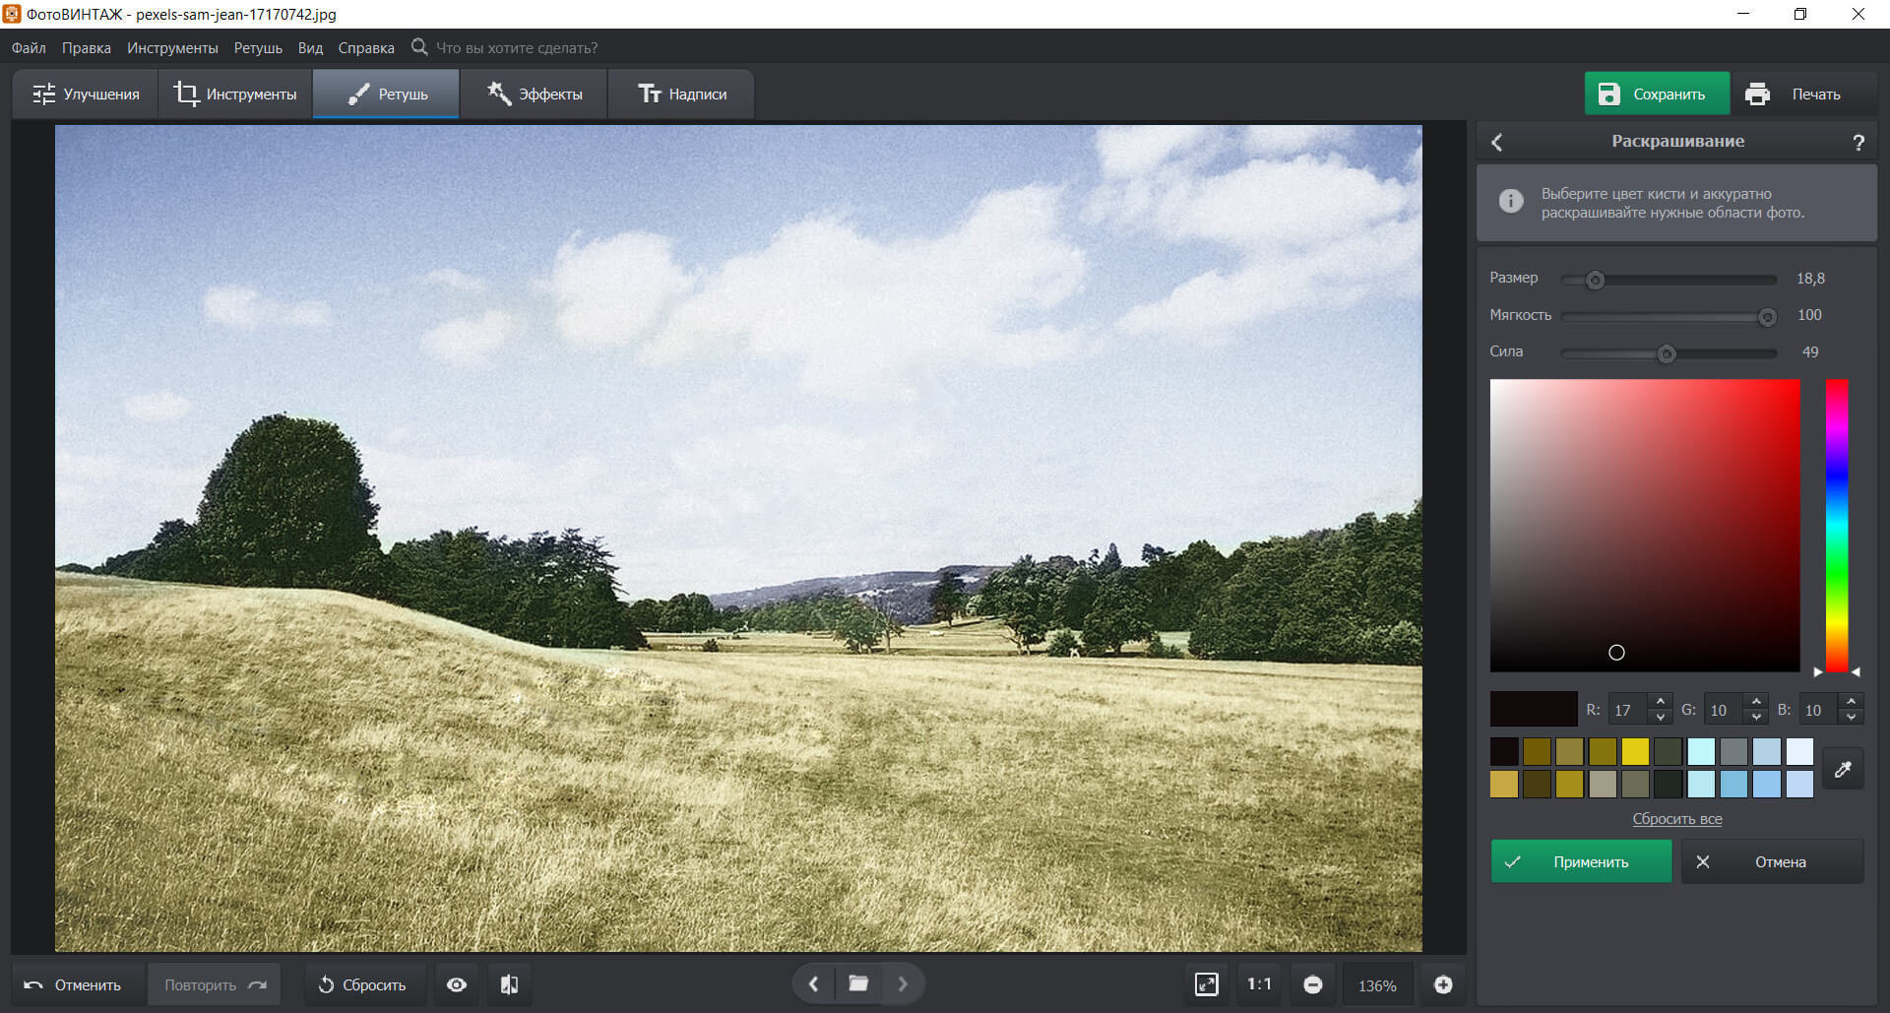Click the Сбросить все link
Screen dimensions: 1890x1013
1677,819
